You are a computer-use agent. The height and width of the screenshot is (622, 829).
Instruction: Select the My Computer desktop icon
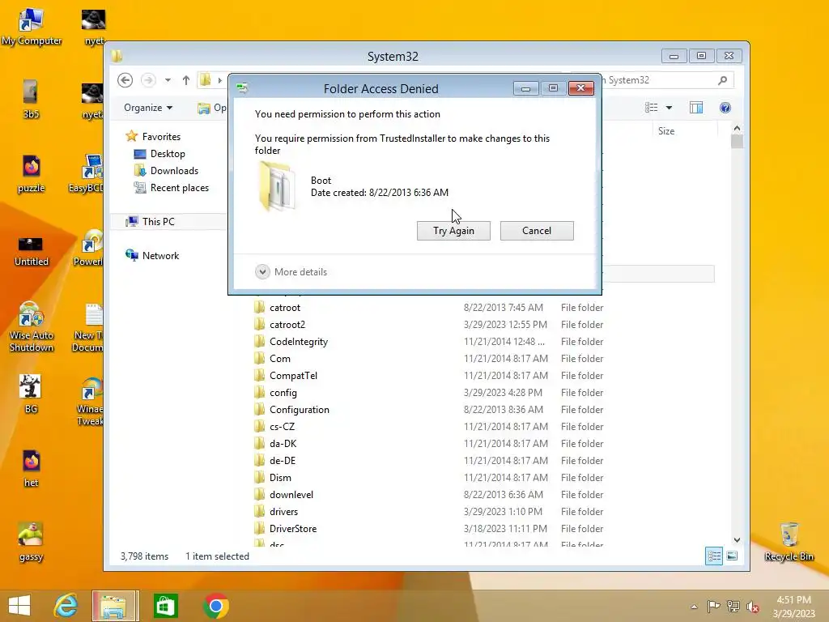(x=32, y=26)
